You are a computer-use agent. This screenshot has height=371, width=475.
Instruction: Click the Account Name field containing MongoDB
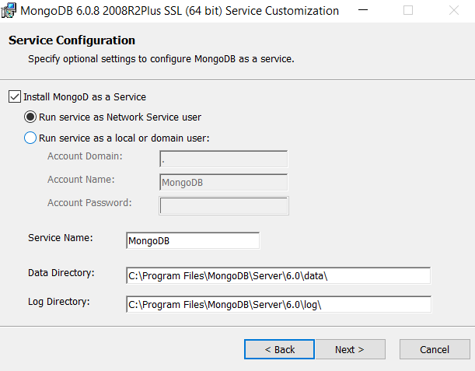click(223, 183)
